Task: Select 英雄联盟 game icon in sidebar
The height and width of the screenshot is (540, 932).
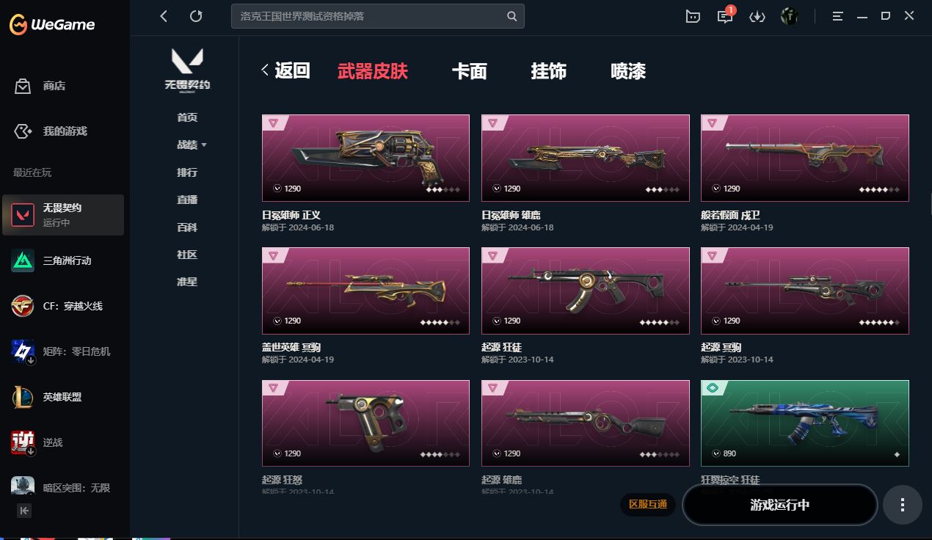Action: click(23, 397)
